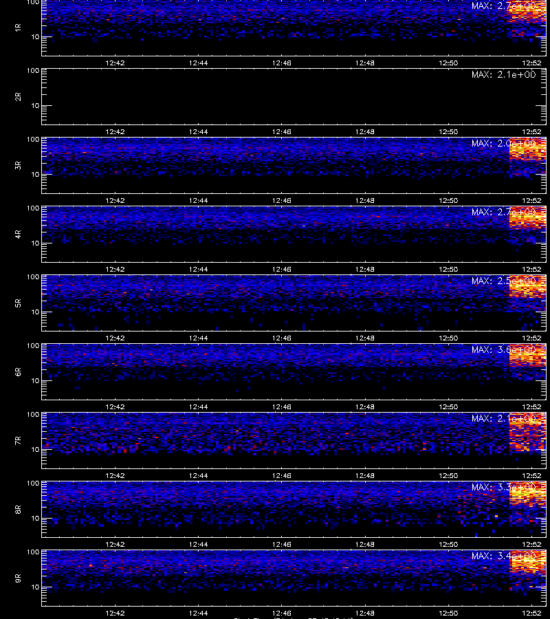Image resolution: width=550 pixels, height=619 pixels.
Task: Click the bright burst in the 5R spectrogram
Action: coord(527,286)
